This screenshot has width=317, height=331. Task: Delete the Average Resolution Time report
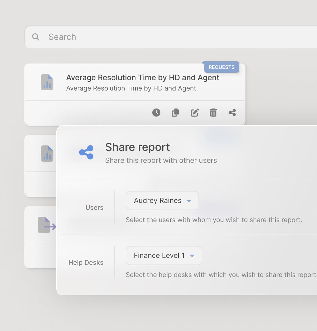213,113
